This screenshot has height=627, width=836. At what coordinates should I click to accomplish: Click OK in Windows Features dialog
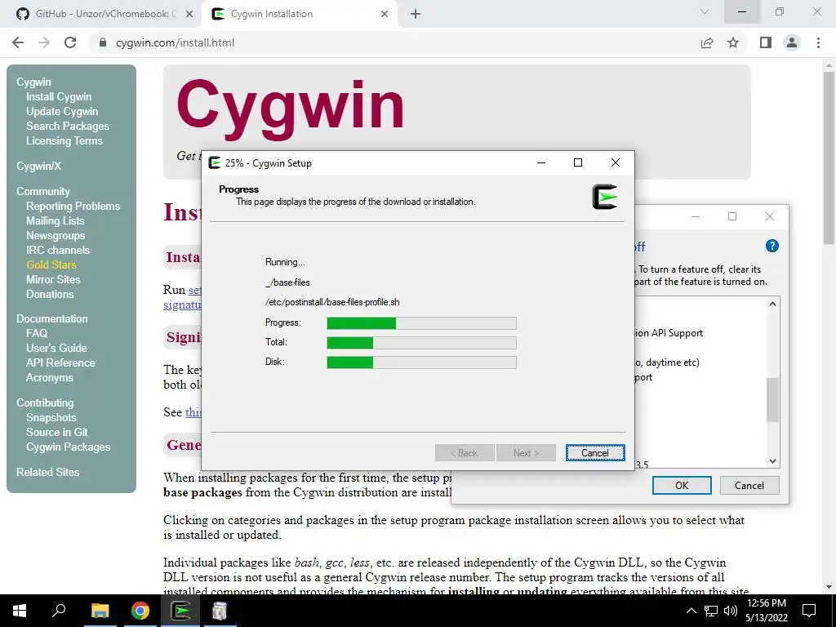[x=682, y=485]
